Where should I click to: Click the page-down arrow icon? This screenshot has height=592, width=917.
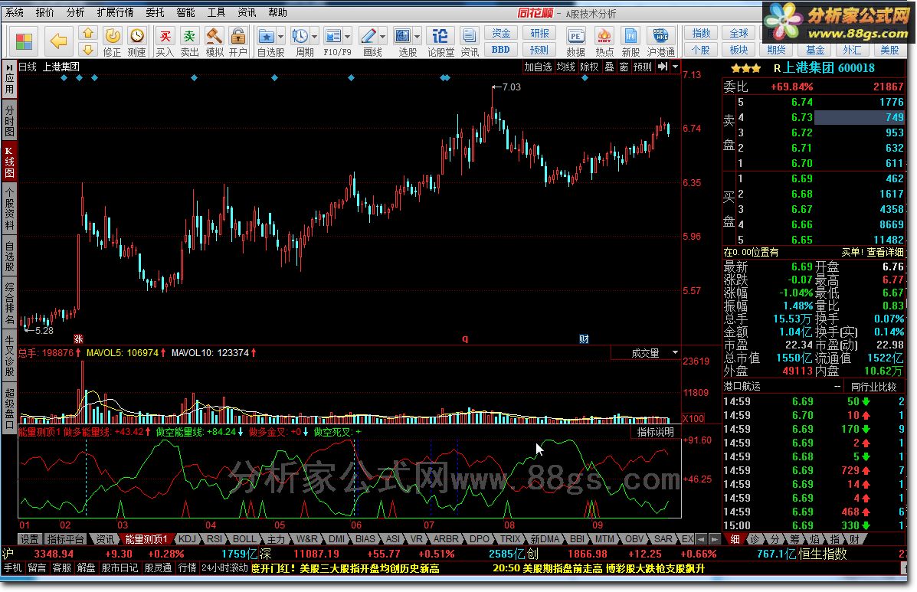[x=88, y=49]
